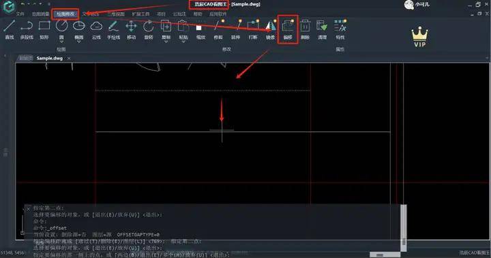Click the 删除 (Delete) trash icon
This screenshot has height=258, width=491.
click(x=305, y=27)
